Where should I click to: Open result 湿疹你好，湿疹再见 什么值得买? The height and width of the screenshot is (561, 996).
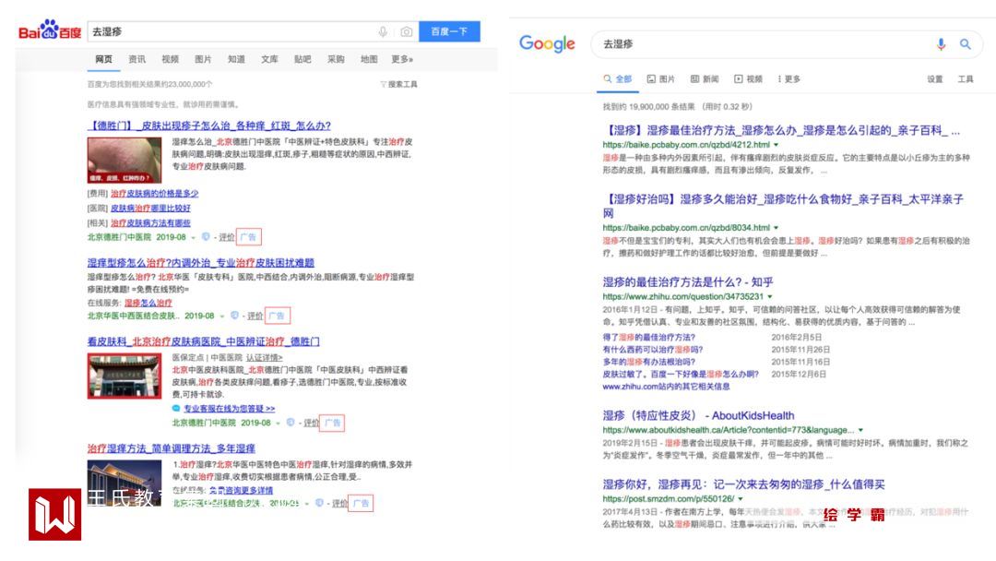[743, 484]
